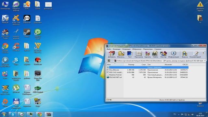208x117 pixels.
Task: Select the MegaFon Internet desktop shortcut
Action: (16, 6)
